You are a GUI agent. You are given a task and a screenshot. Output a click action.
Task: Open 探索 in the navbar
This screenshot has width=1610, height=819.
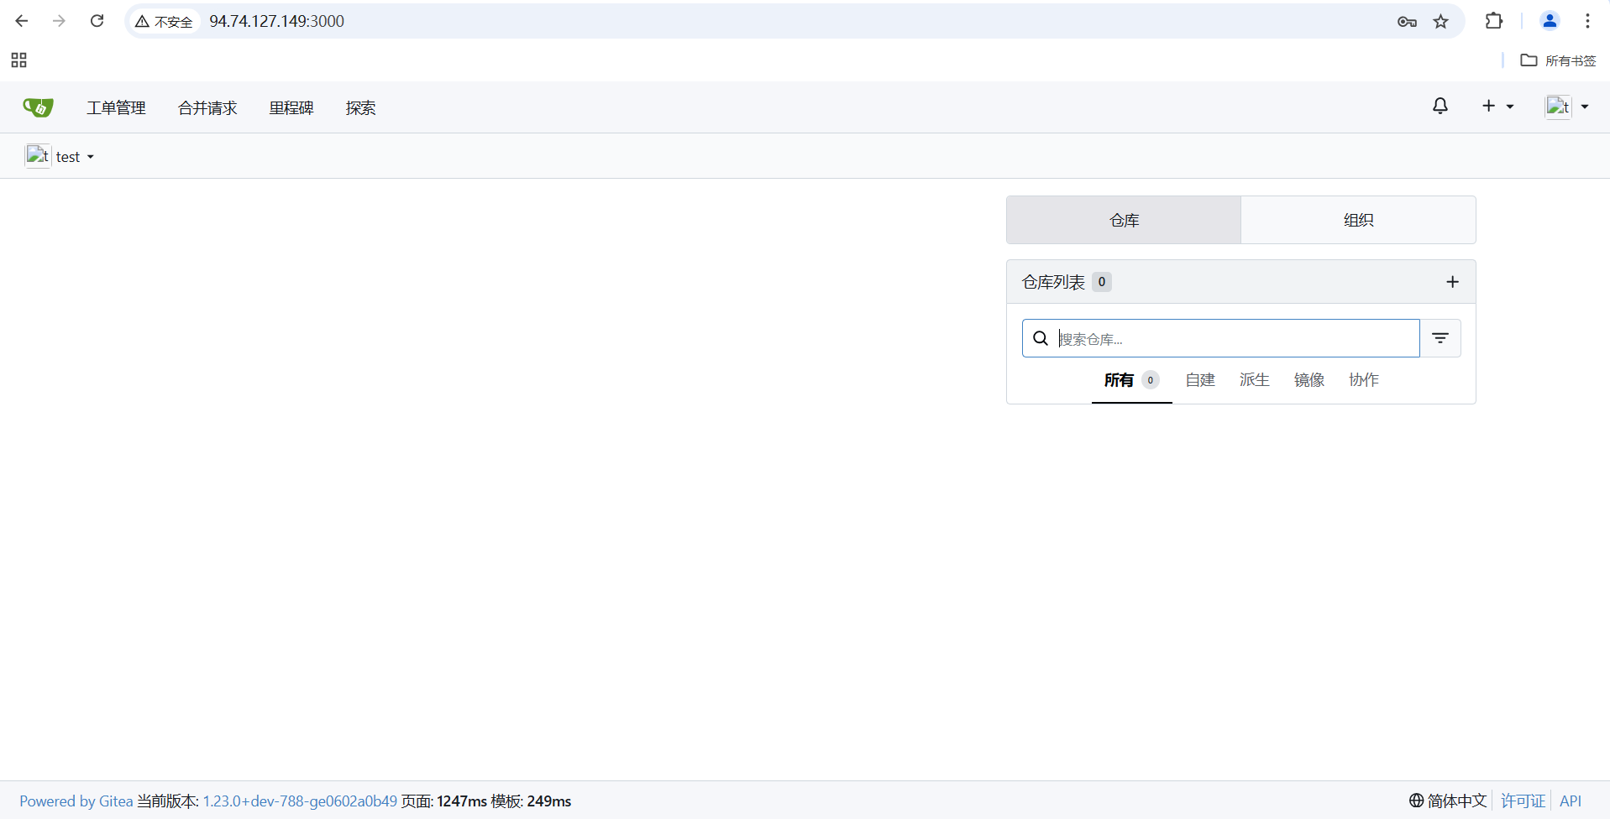[x=360, y=107]
